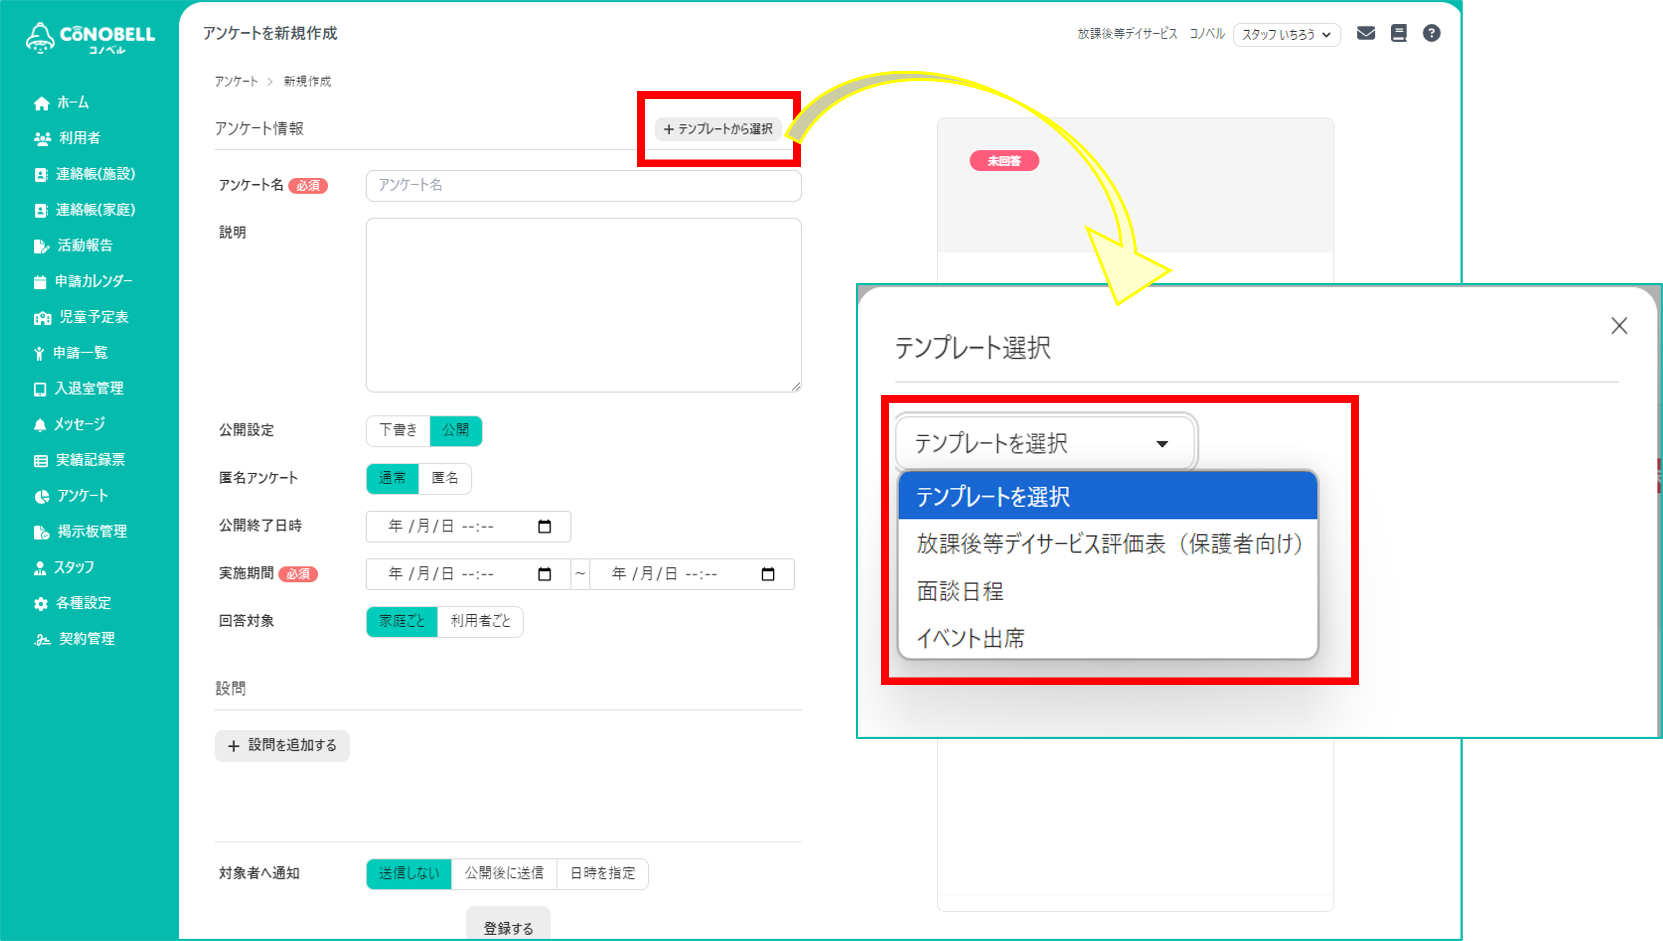Click the 実績記録票 table icon
Image resolution: width=1663 pixels, height=941 pixels.
pyautogui.click(x=41, y=461)
